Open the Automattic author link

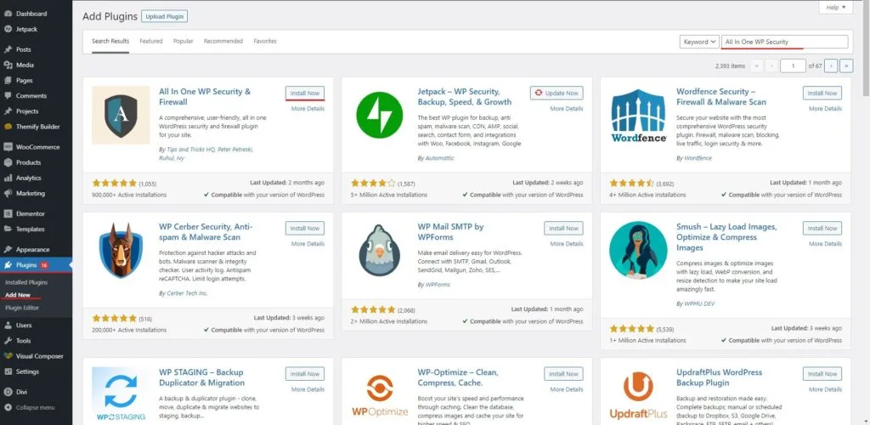pyautogui.click(x=439, y=158)
